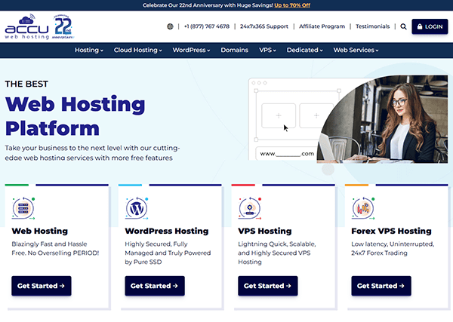
Task: Click the Web Hosting server icon
Action: click(x=23, y=208)
